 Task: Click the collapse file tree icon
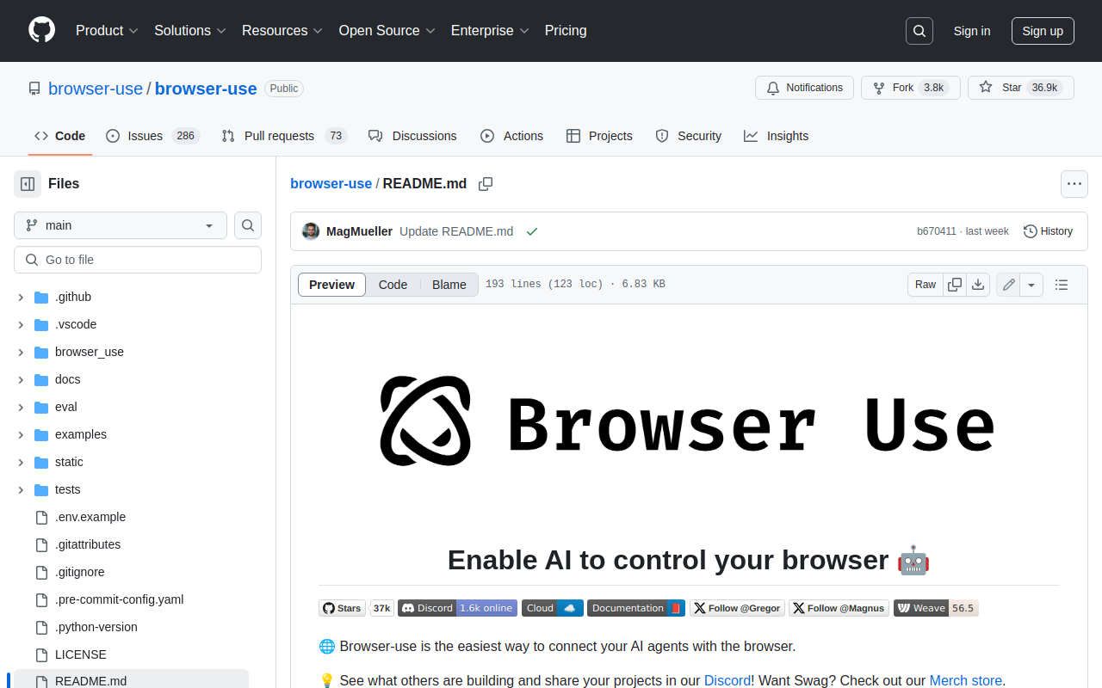pos(28,184)
